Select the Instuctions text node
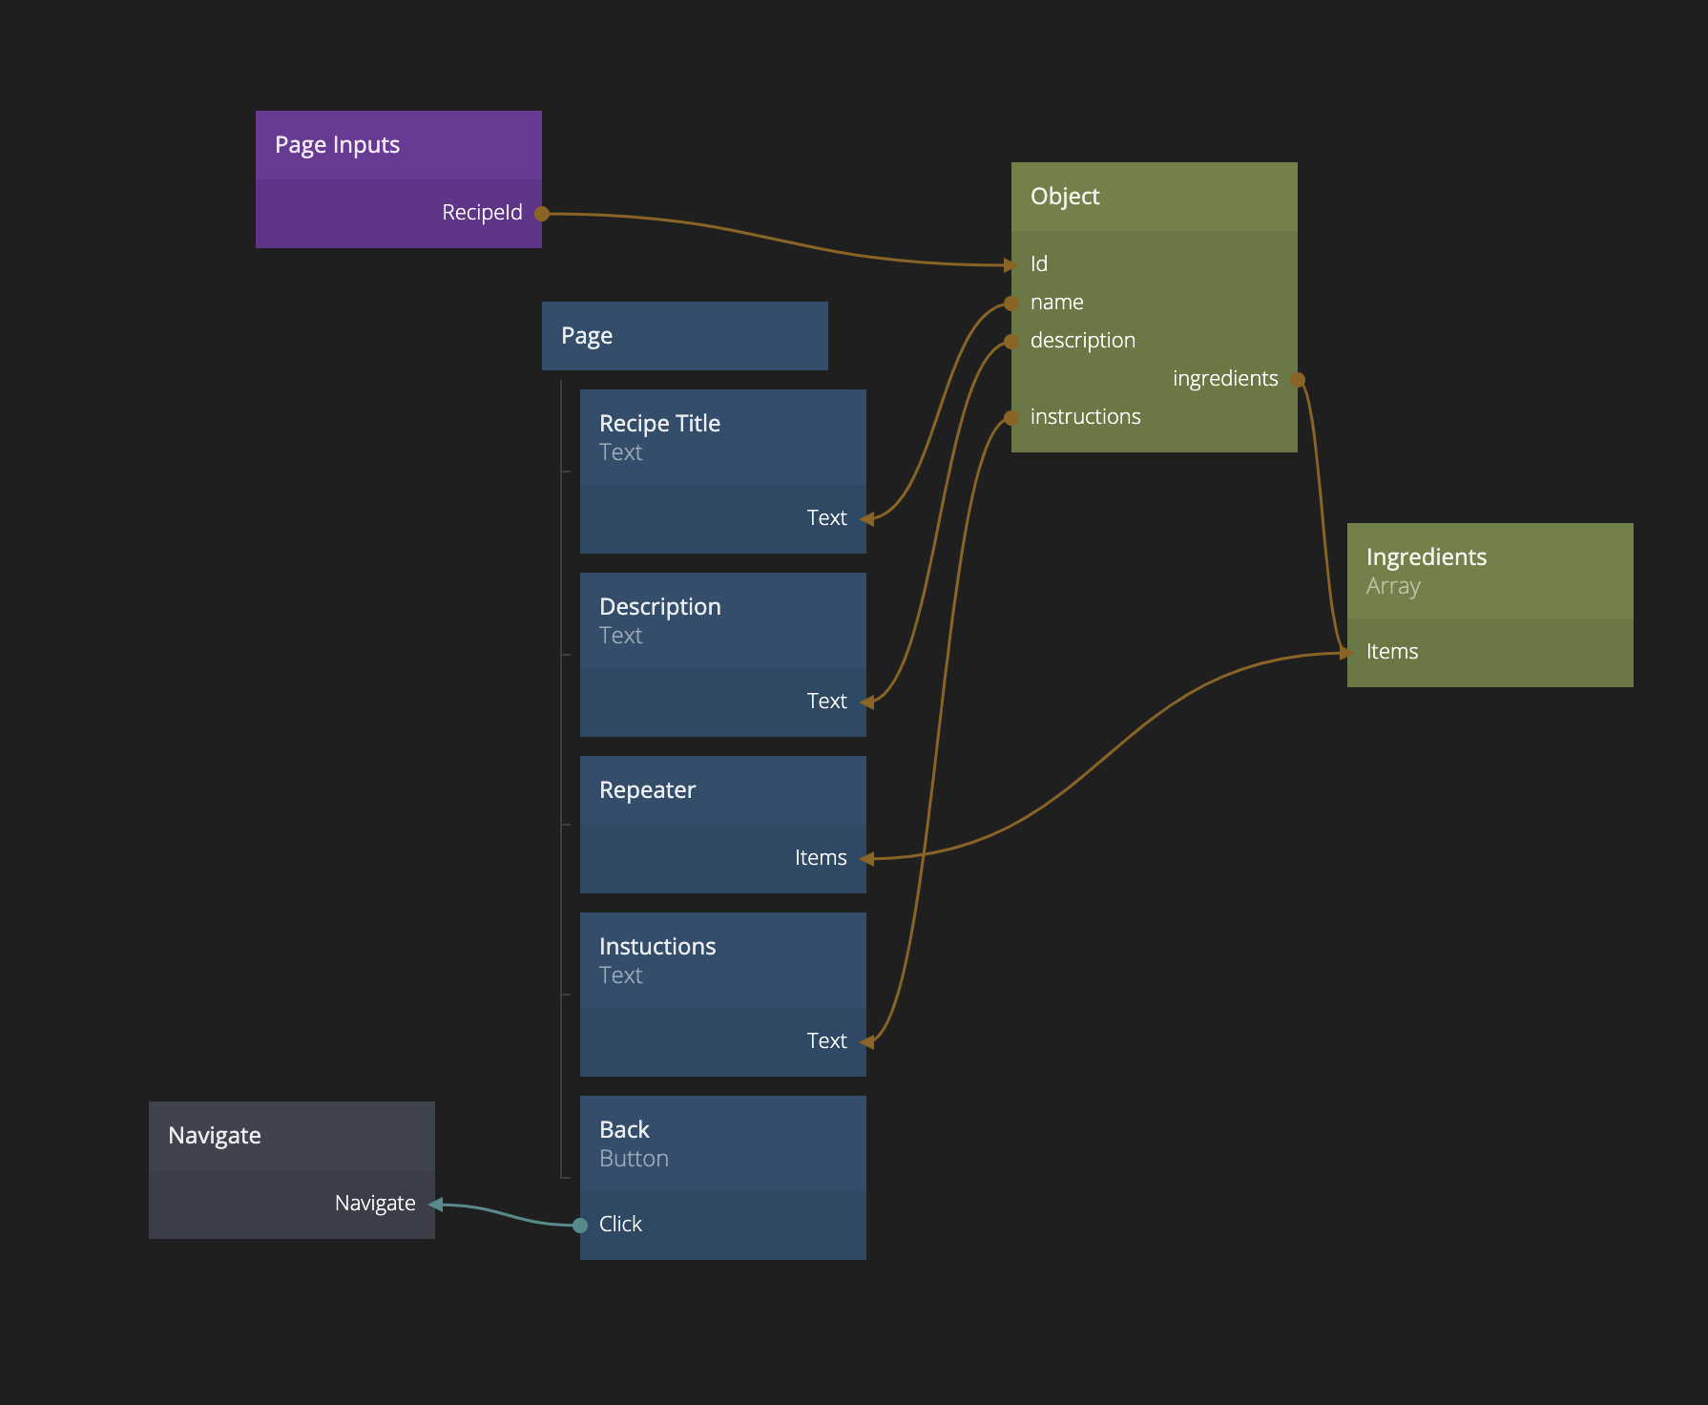This screenshot has width=1708, height=1405. click(722, 960)
